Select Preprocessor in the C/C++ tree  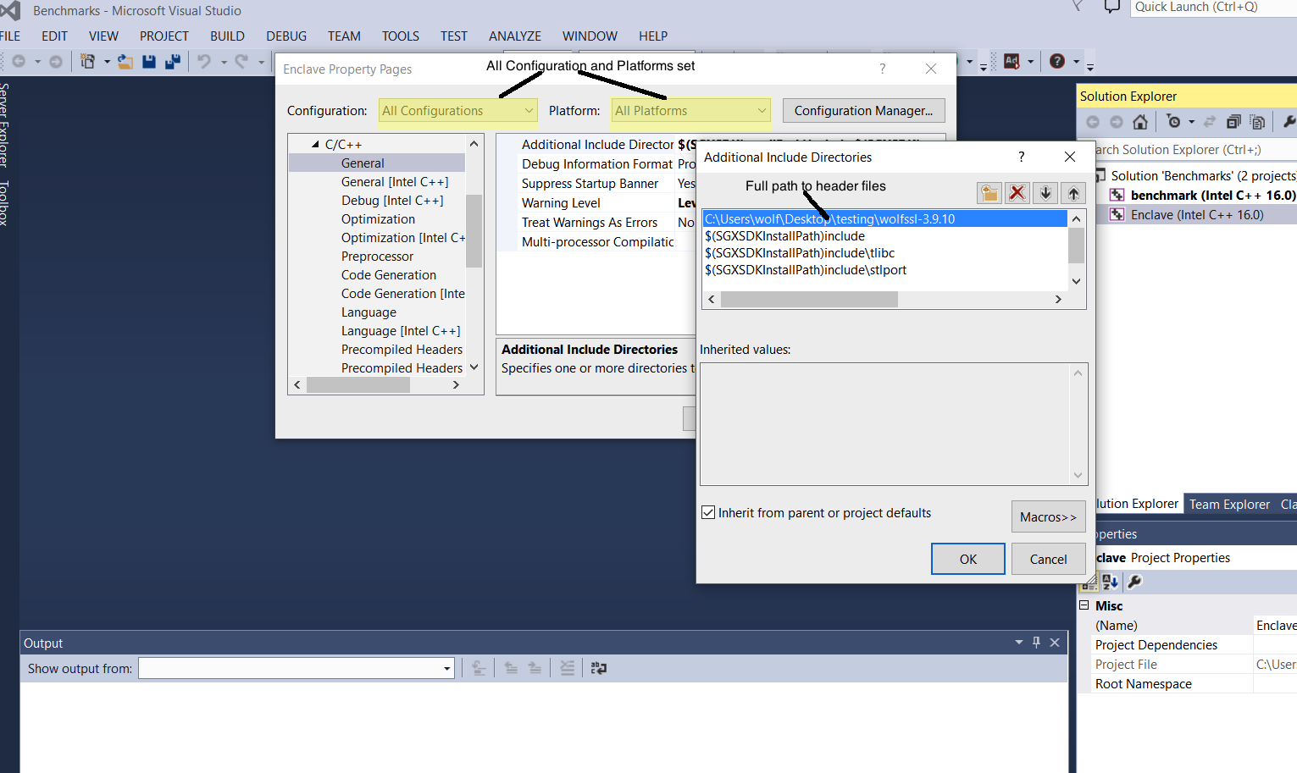coord(377,256)
